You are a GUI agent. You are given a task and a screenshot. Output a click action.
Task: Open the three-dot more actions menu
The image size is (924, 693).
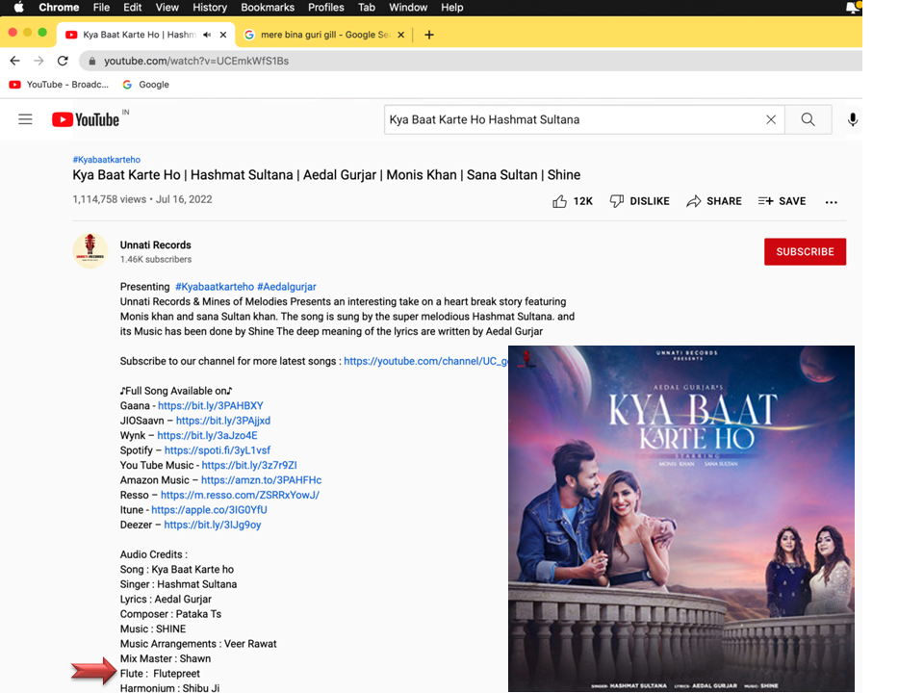point(832,201)
